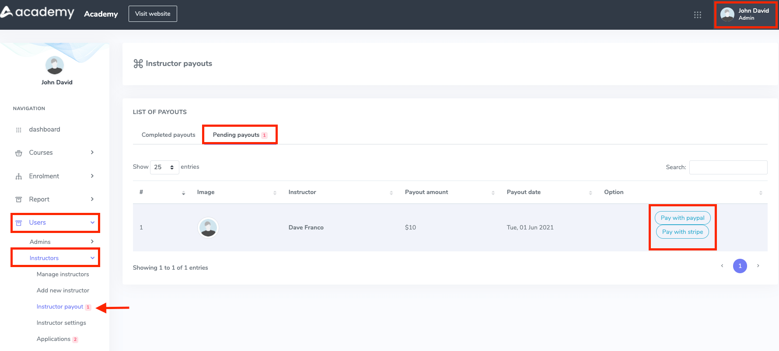Open the apps grid icon
This screenshot has width=779, height=351.
coord(697,15)
